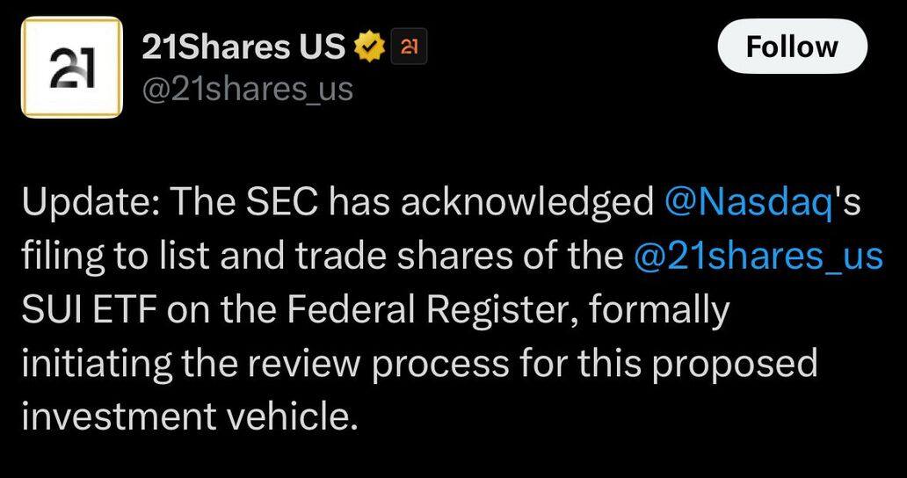Click the small orange 21 affiliate badge
907x478 pixels.
(x=410, y=47)
